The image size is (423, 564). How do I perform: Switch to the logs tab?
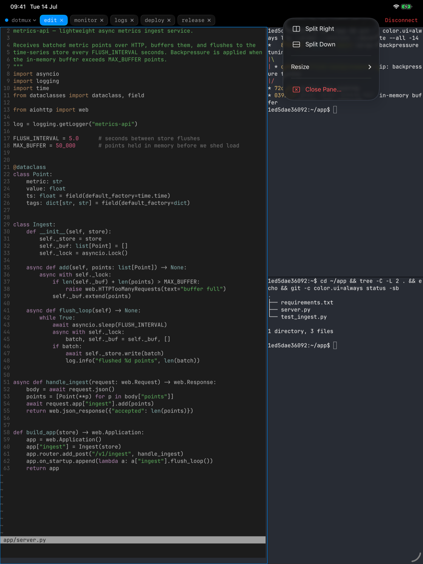point(121,20)
